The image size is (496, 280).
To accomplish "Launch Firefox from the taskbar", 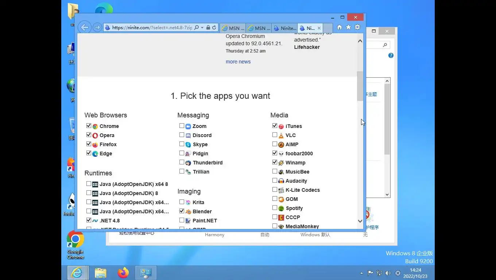I will point(123,273).
